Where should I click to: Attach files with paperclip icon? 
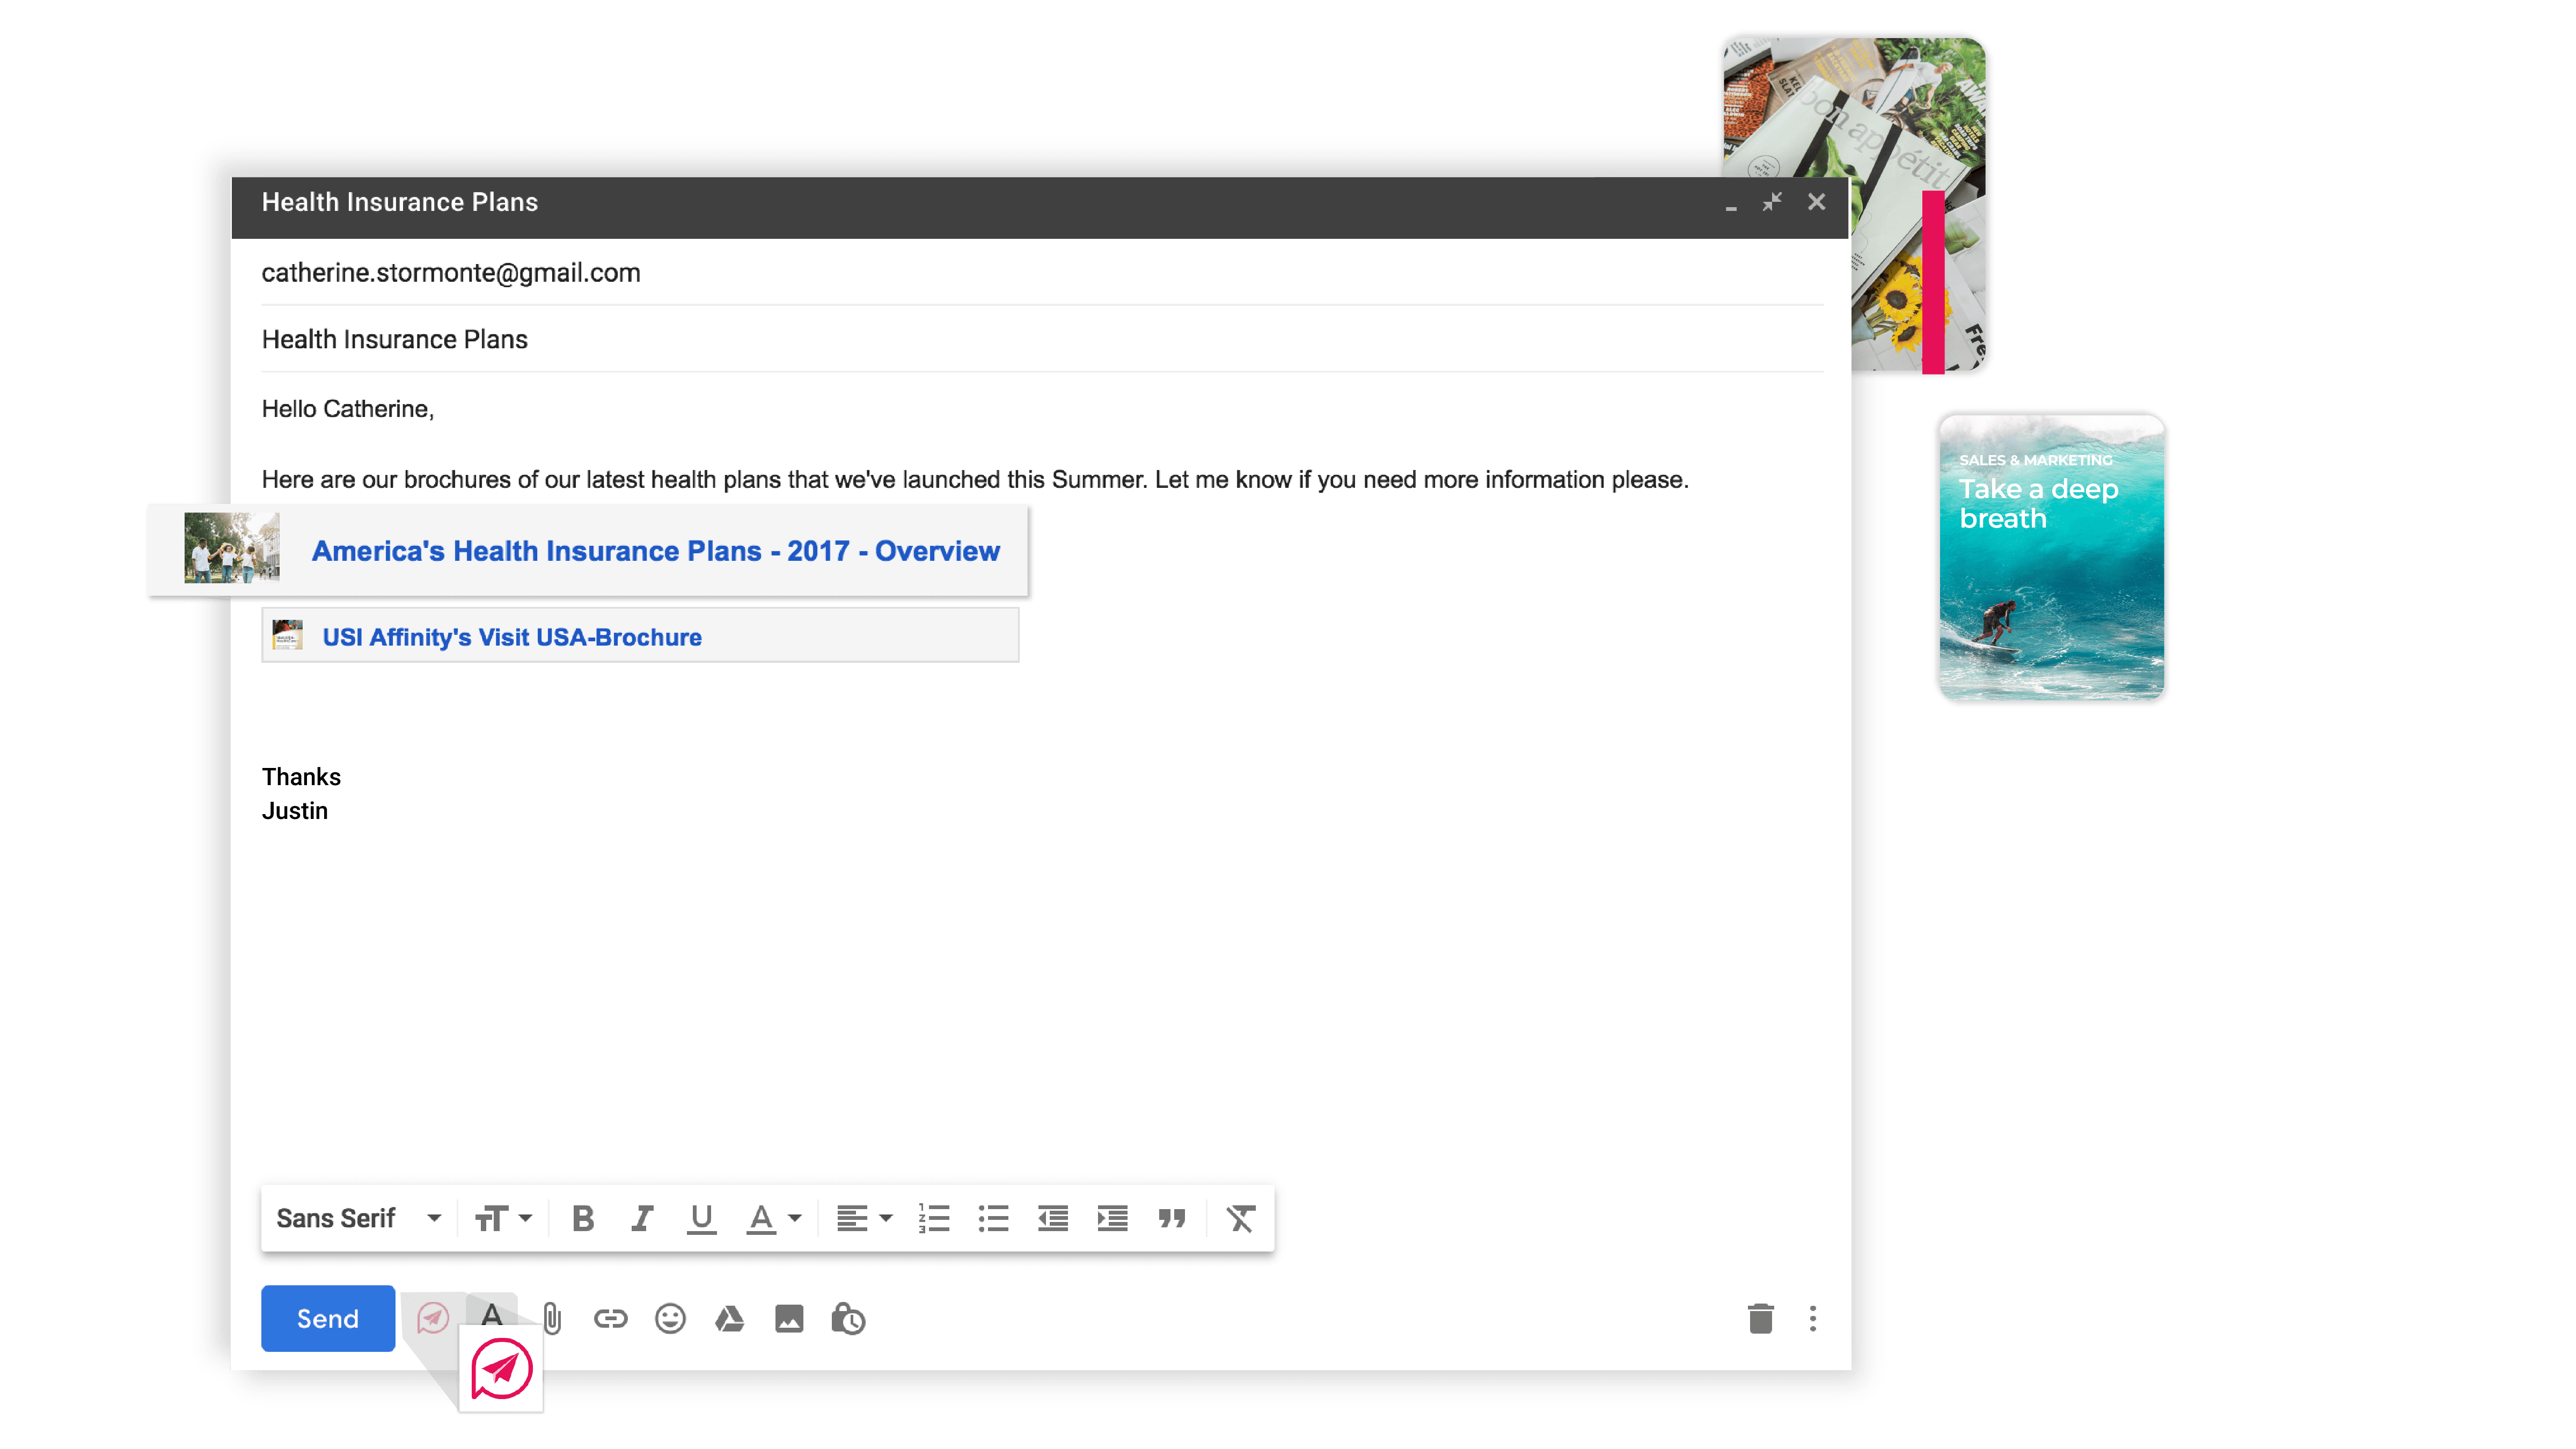tap(552, 1318)
